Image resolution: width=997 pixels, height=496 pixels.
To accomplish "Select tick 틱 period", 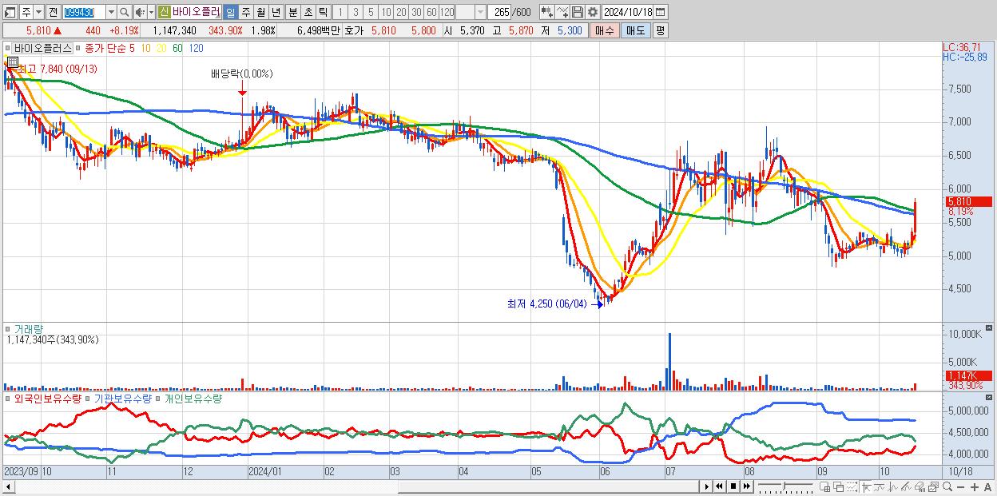I will pyautogui.click(x=323, y=12).
